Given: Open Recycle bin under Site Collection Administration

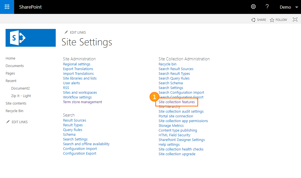Looking at the screenshot, I should coord(168,64).
